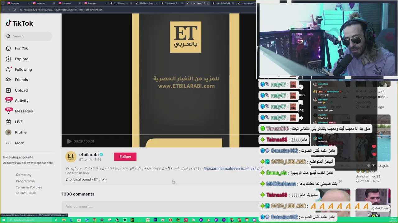Go back with the browser back arrow
The height and width of the screenshot is (223, 398).
tap(3, 10)
